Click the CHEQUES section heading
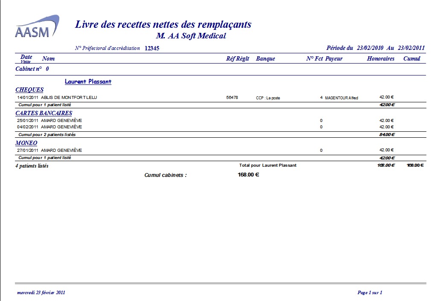Screen dimensions: 435x301 29,90
